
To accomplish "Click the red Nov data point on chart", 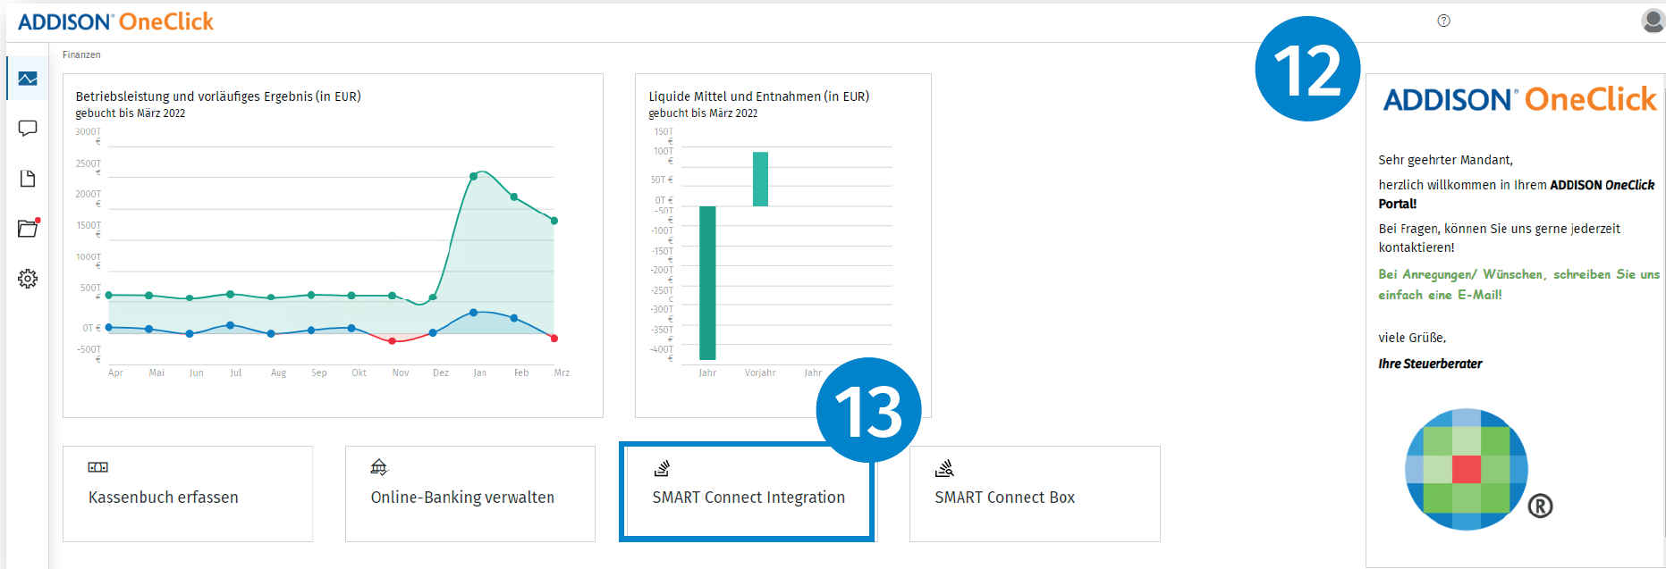I will point(392,341).
